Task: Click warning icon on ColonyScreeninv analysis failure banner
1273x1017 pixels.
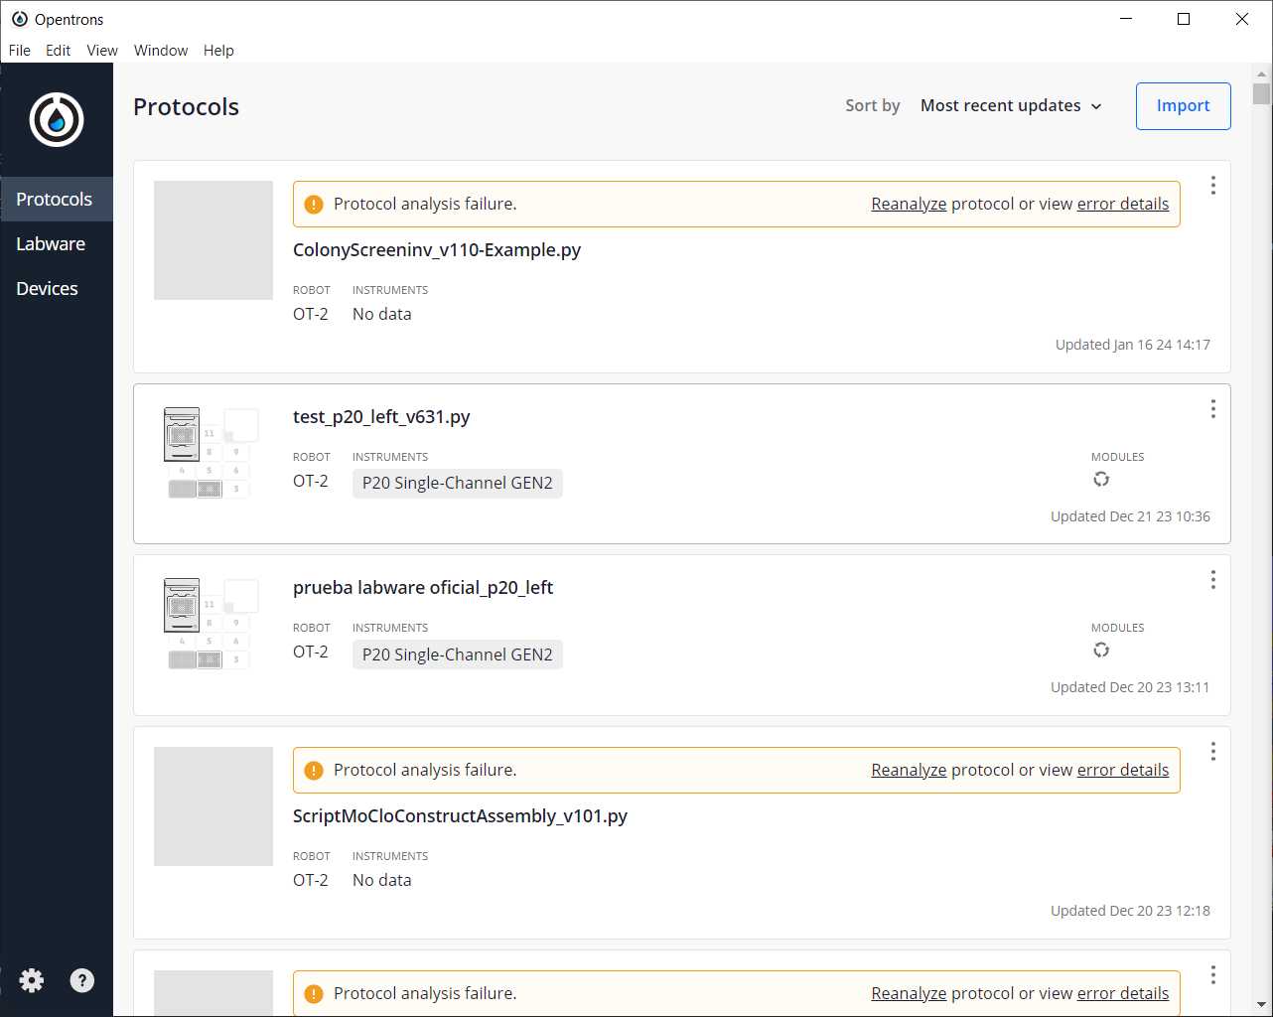Action: point(314,205)
